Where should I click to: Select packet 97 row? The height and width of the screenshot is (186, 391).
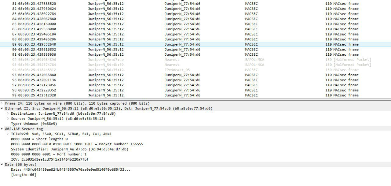tap(195, 85)
